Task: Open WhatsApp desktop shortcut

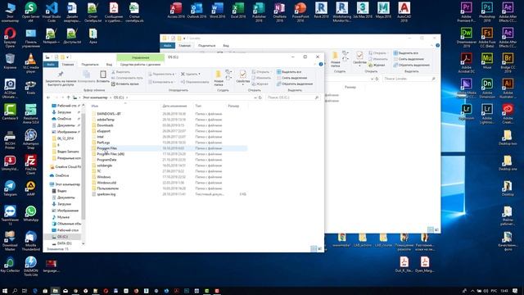Action: coord(31,213)
